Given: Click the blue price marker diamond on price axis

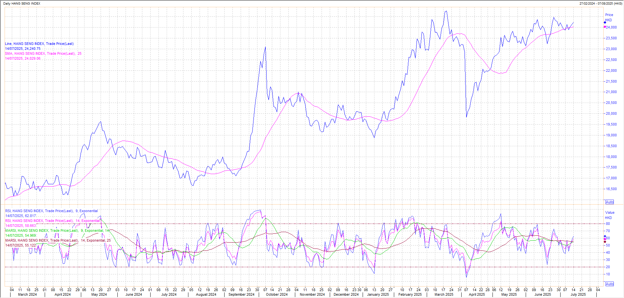Looking at the screenshot, I should coord(605,23).
